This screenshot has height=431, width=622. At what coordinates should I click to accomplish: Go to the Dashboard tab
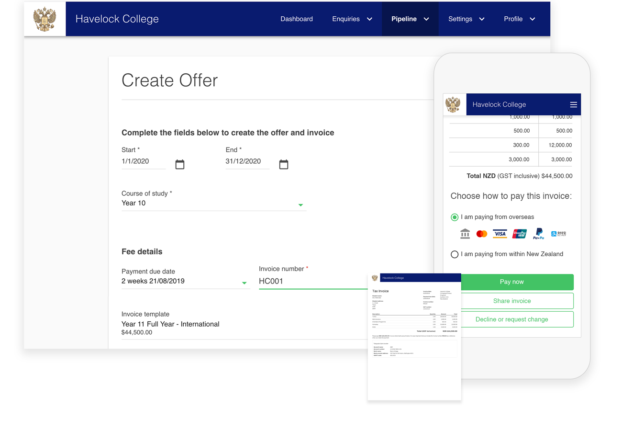click(297, 19)
